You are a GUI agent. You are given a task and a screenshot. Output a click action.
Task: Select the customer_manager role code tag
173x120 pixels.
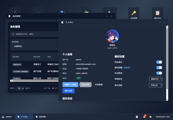point(21,71)
